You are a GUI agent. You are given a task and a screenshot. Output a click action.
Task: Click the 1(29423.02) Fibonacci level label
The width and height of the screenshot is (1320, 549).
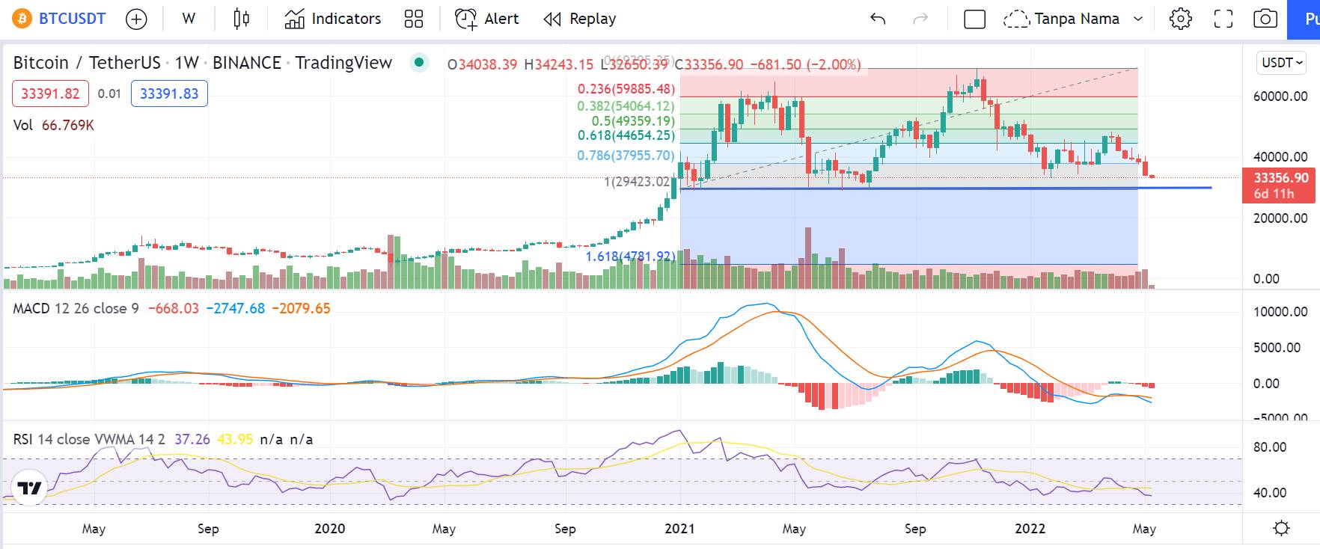pyautogui.click(x=638, y=182)
